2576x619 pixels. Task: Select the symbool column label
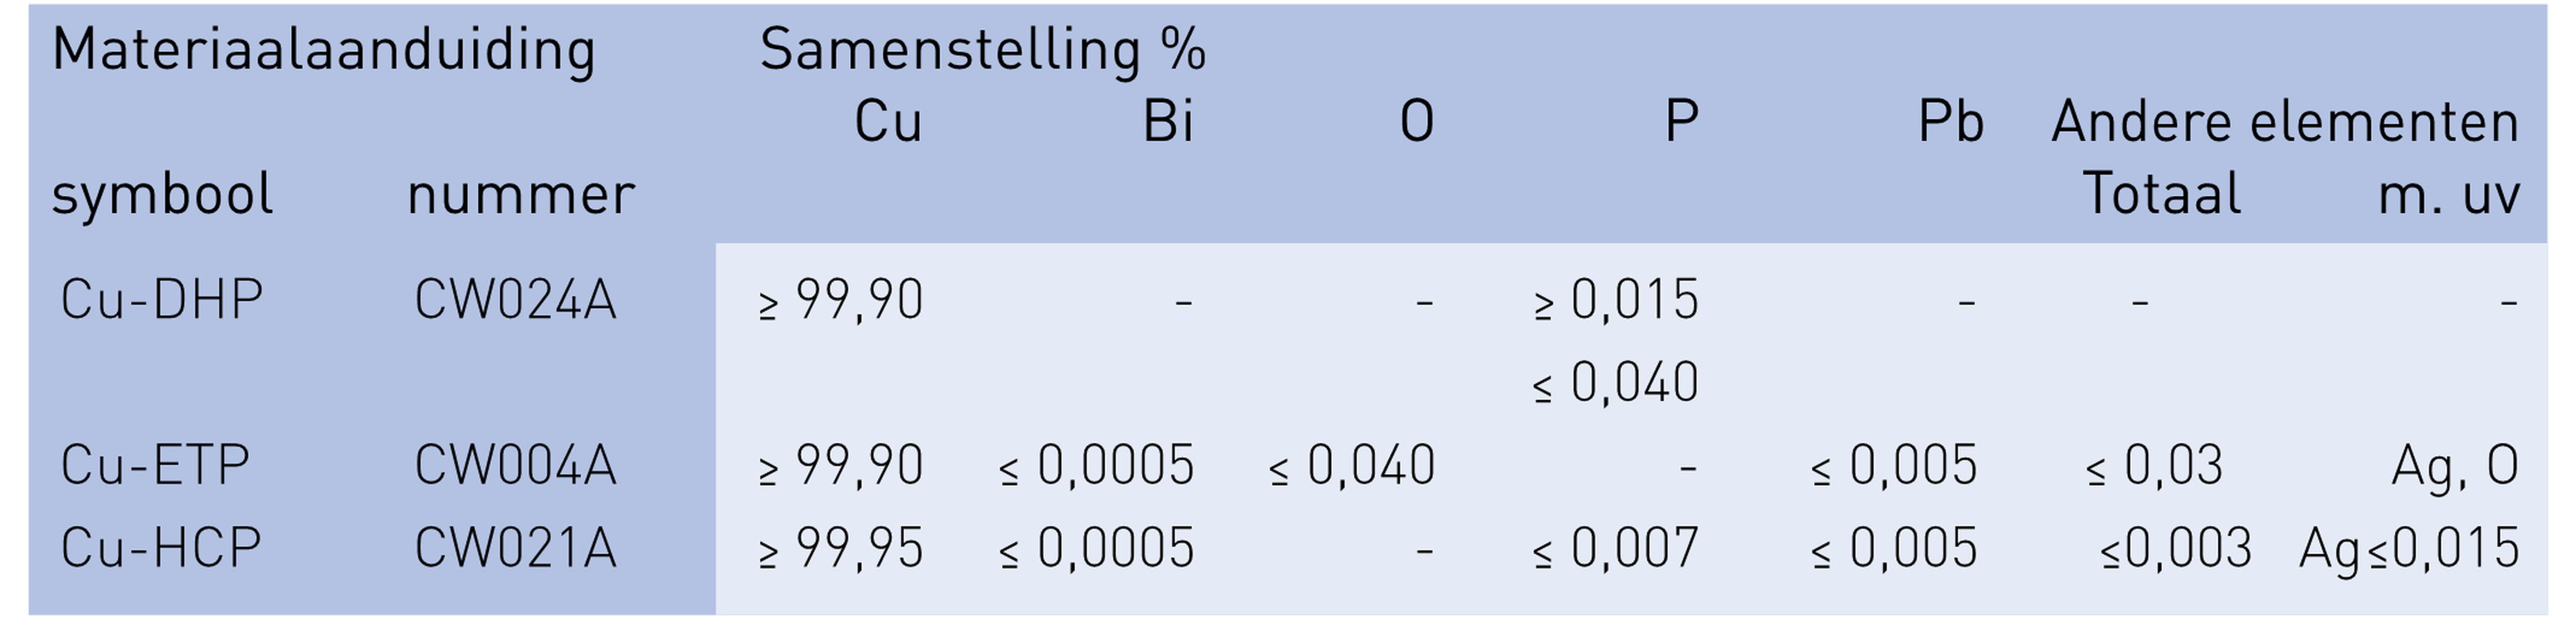162,194
